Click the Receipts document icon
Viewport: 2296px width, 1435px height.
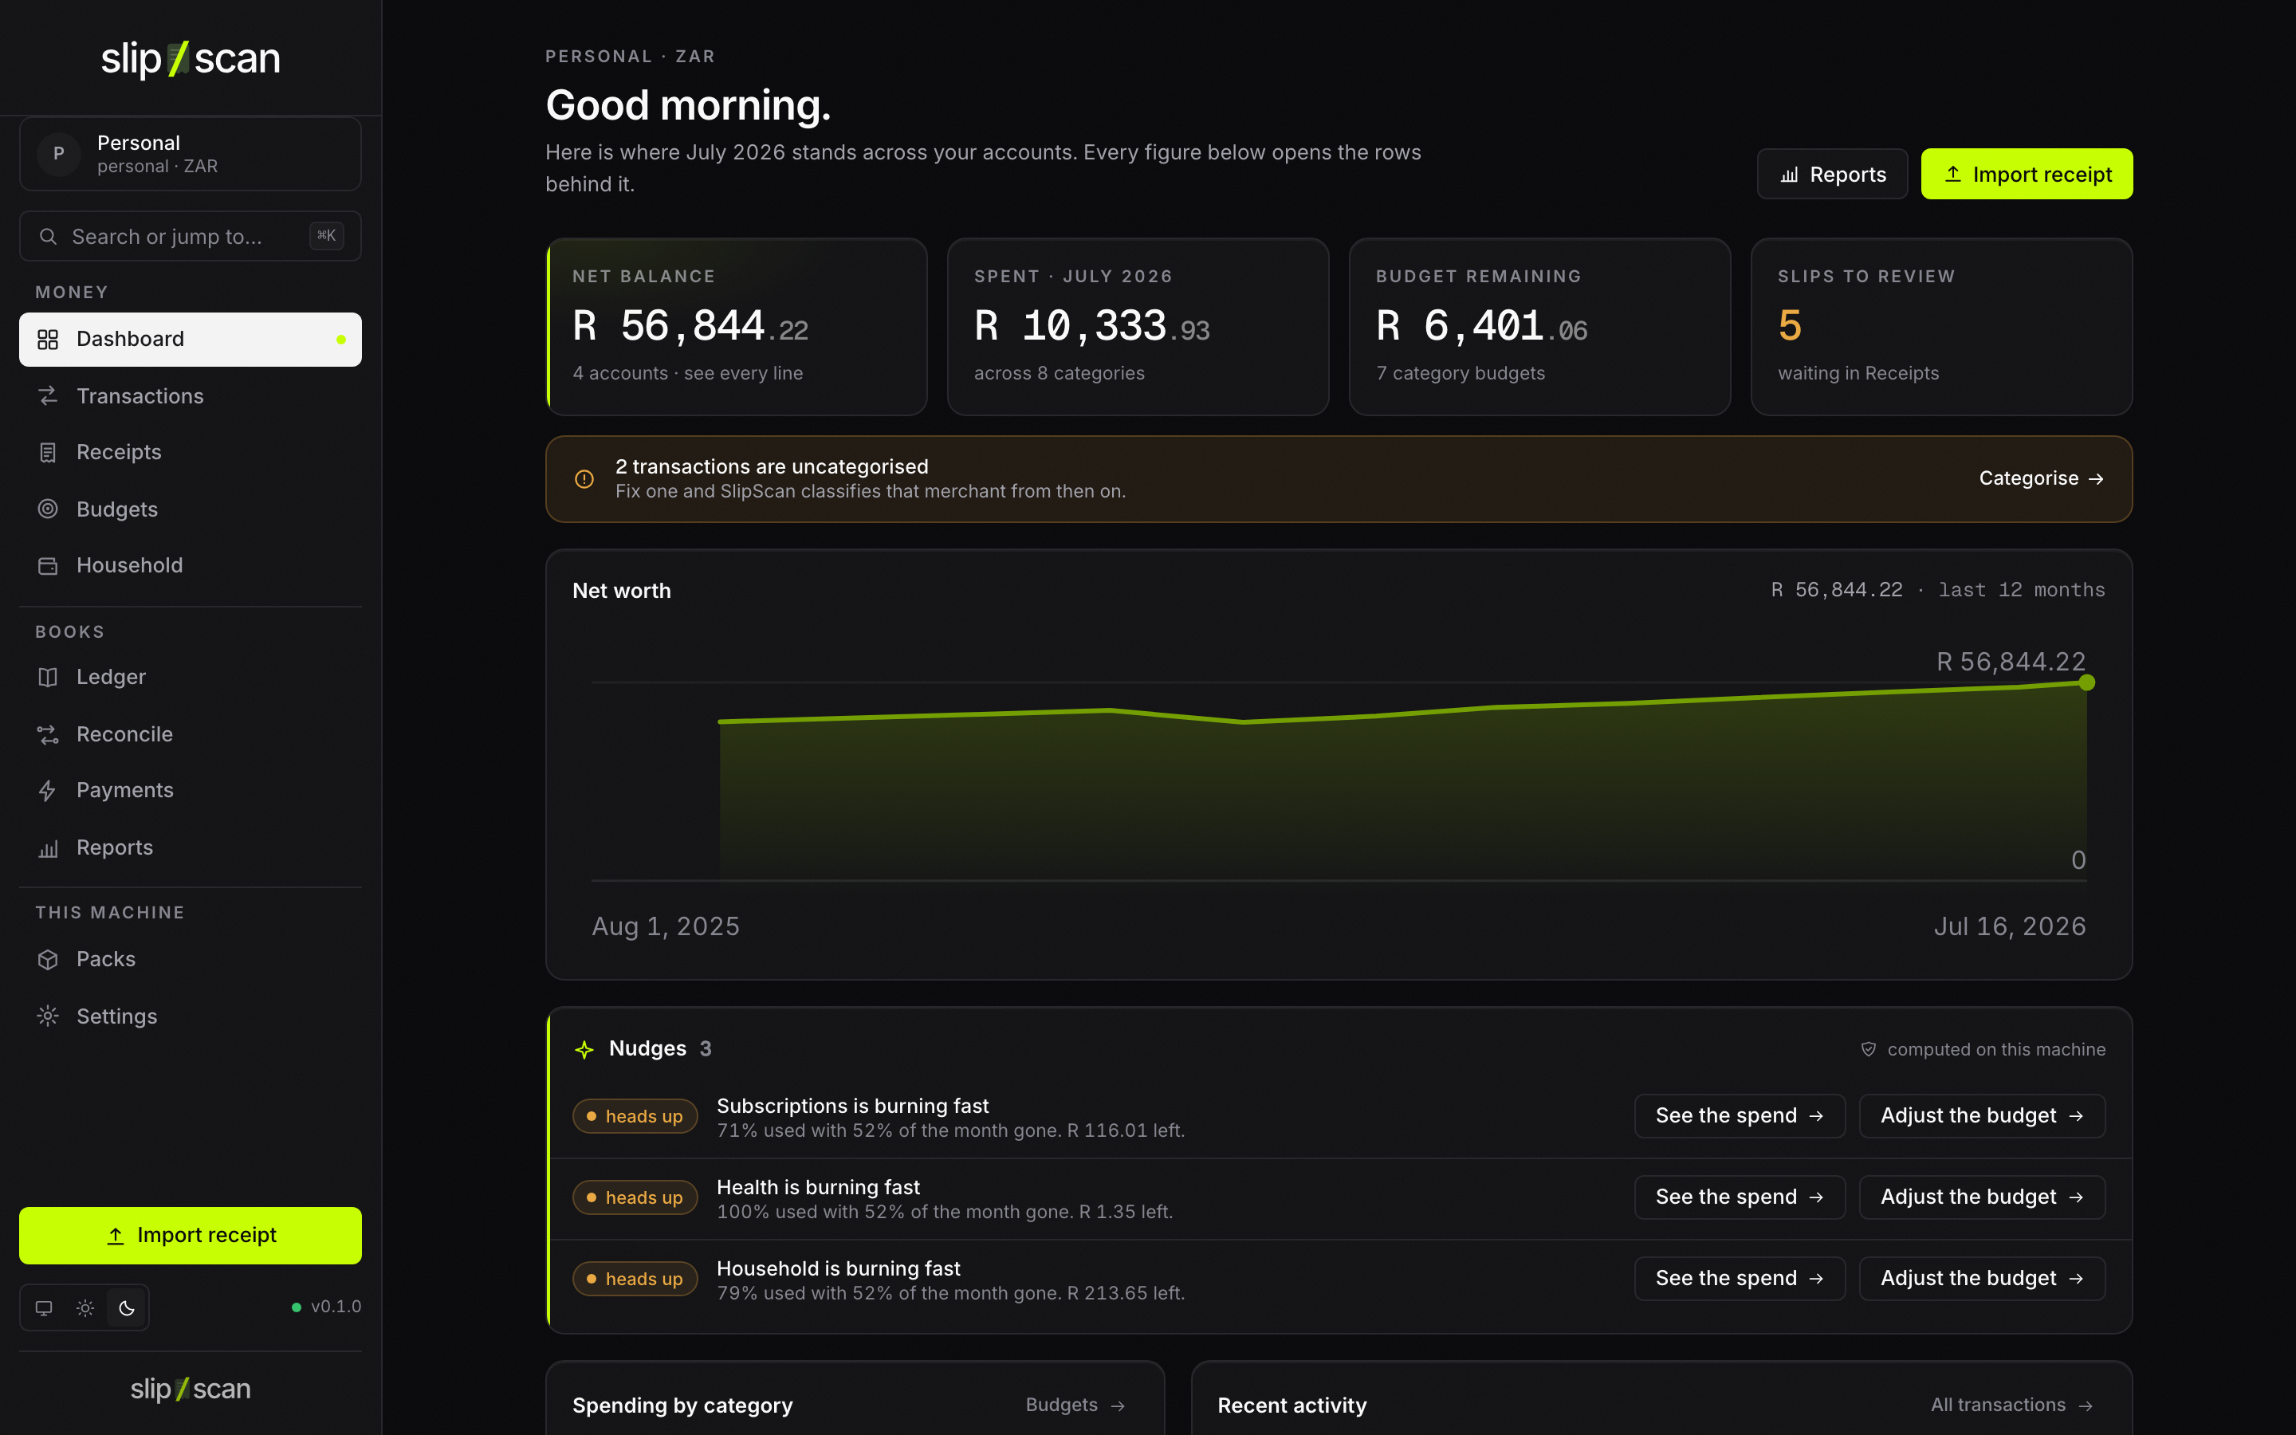(x=48, y=452)
